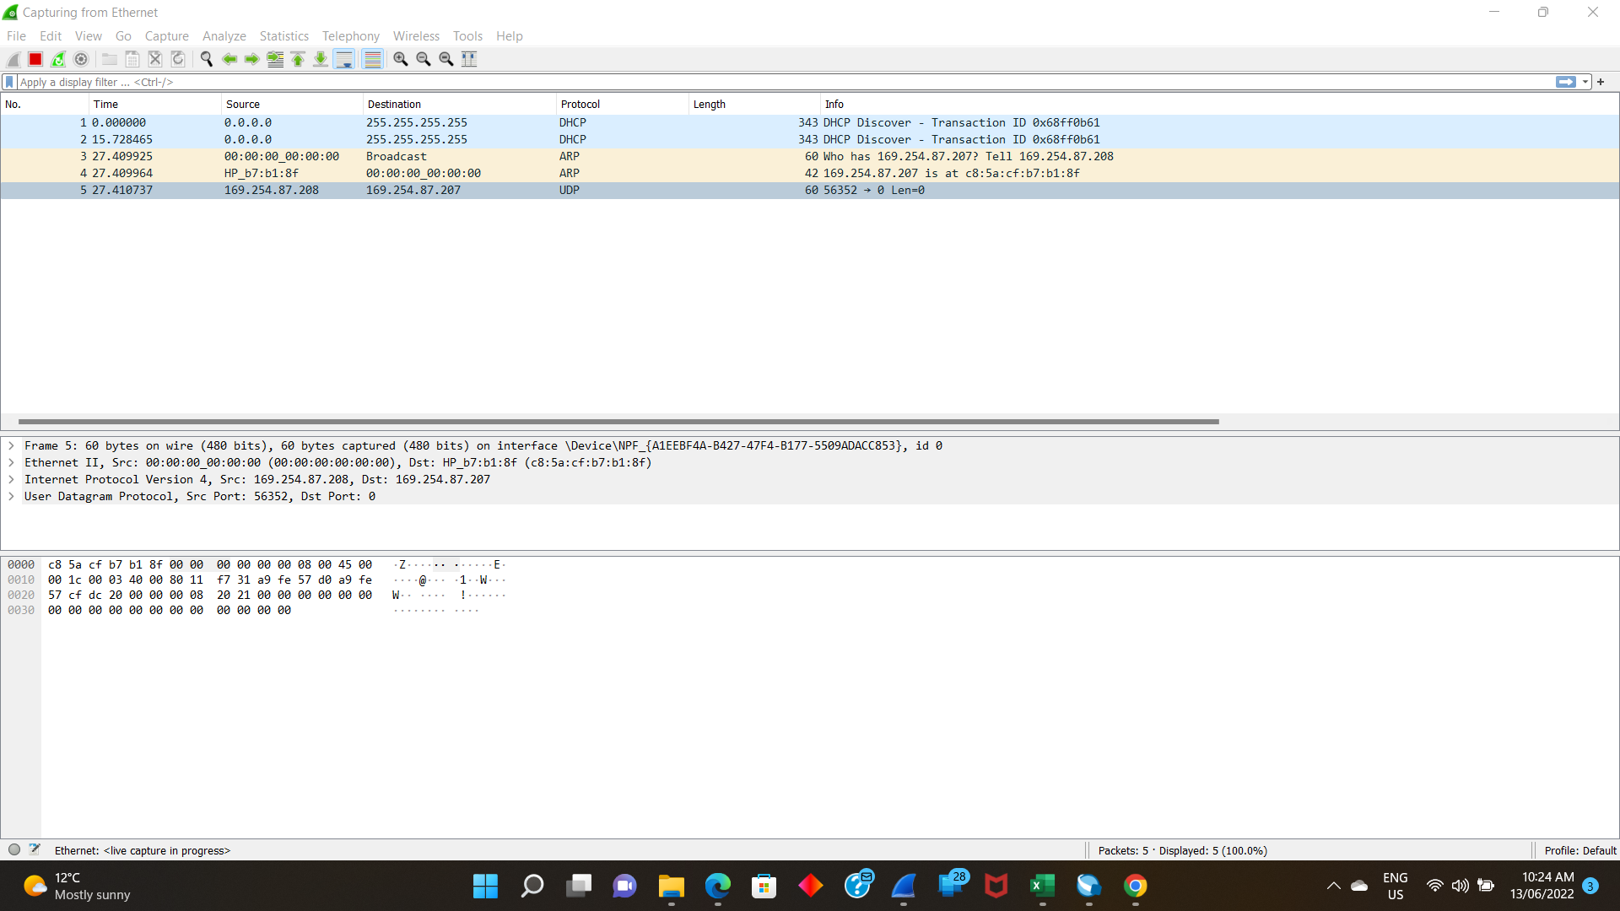Expand User Datagram Protocol row
The image size is (1620, 911).
coord(11,496)
